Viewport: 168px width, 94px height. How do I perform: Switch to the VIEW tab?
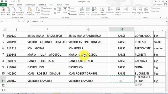click(x=67, y=5)
